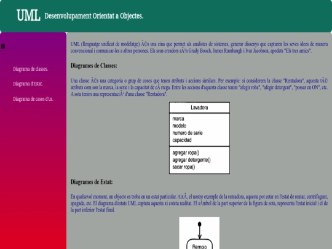332x249 pixels.
Task: Click 'marca' attribute in diagram
Action: [x=178, y=119]
